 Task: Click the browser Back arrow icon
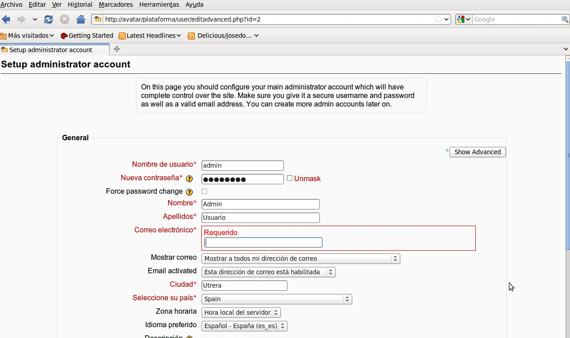(6, 19)
